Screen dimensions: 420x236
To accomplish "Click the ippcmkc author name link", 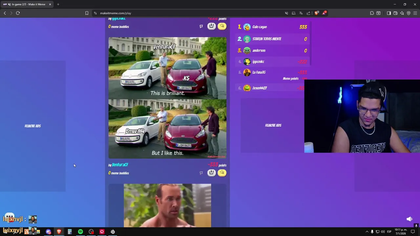I will tap(119, 19).
